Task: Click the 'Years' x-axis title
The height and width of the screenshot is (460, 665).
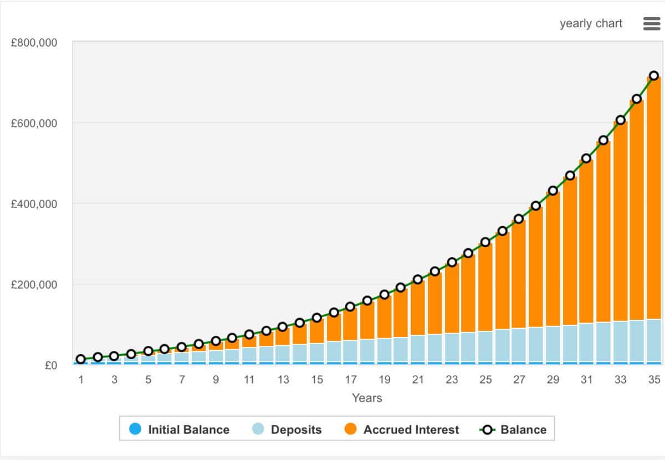Action: pos(367,398)
